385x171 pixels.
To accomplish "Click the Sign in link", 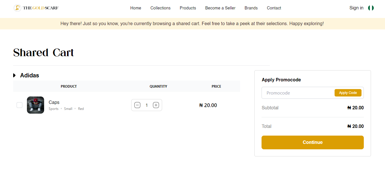I will point(356,8).
